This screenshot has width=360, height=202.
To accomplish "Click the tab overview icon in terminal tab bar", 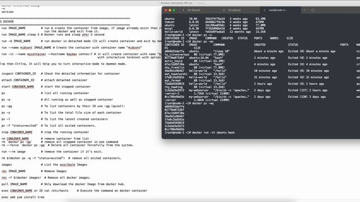I will (x=313, y=10).
